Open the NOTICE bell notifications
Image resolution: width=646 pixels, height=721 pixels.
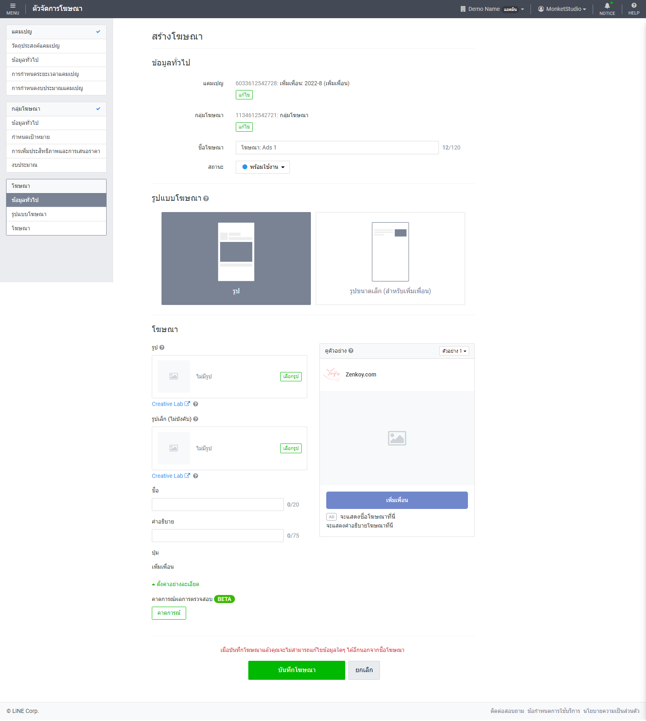coord(607,8)
